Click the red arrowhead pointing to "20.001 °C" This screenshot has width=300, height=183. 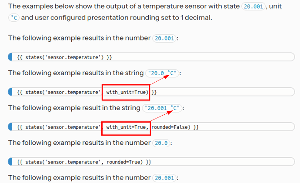(x=170, y=113)
